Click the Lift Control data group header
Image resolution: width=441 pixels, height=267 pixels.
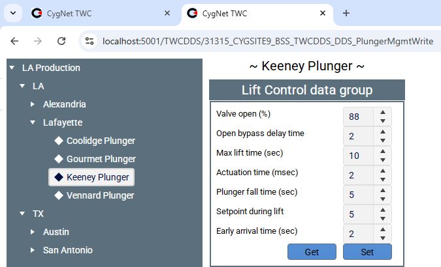click(x=307, y=90)
